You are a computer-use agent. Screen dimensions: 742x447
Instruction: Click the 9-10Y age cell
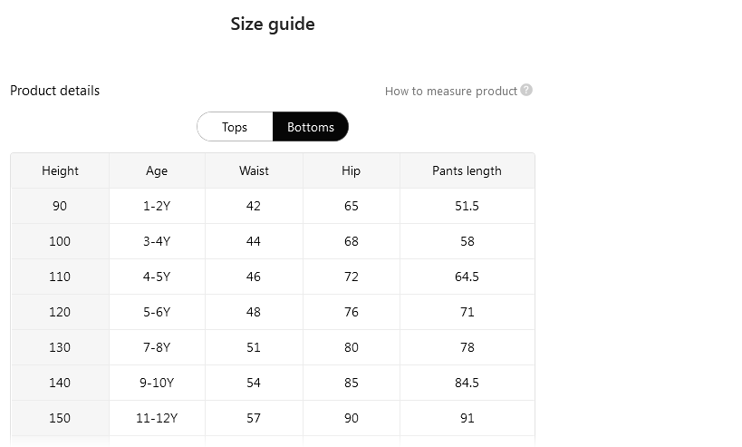coord(157,383)
